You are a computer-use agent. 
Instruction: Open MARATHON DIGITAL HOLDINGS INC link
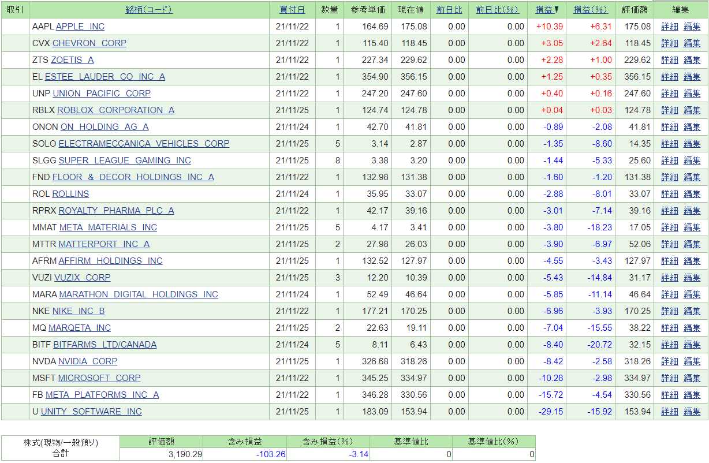139,294
